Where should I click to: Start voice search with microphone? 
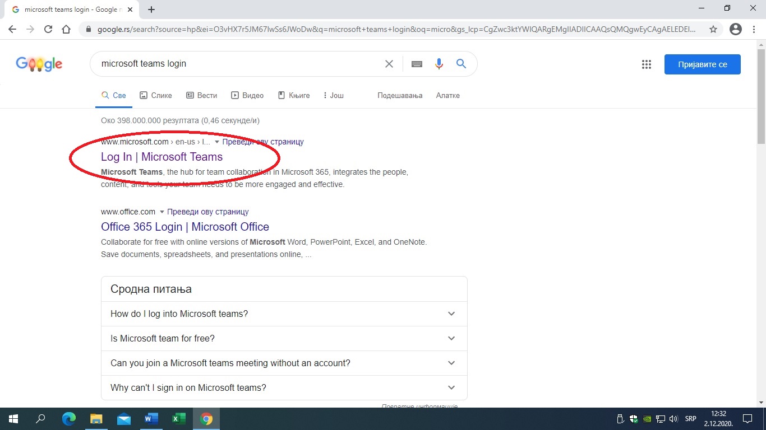(x=439, y=64)
